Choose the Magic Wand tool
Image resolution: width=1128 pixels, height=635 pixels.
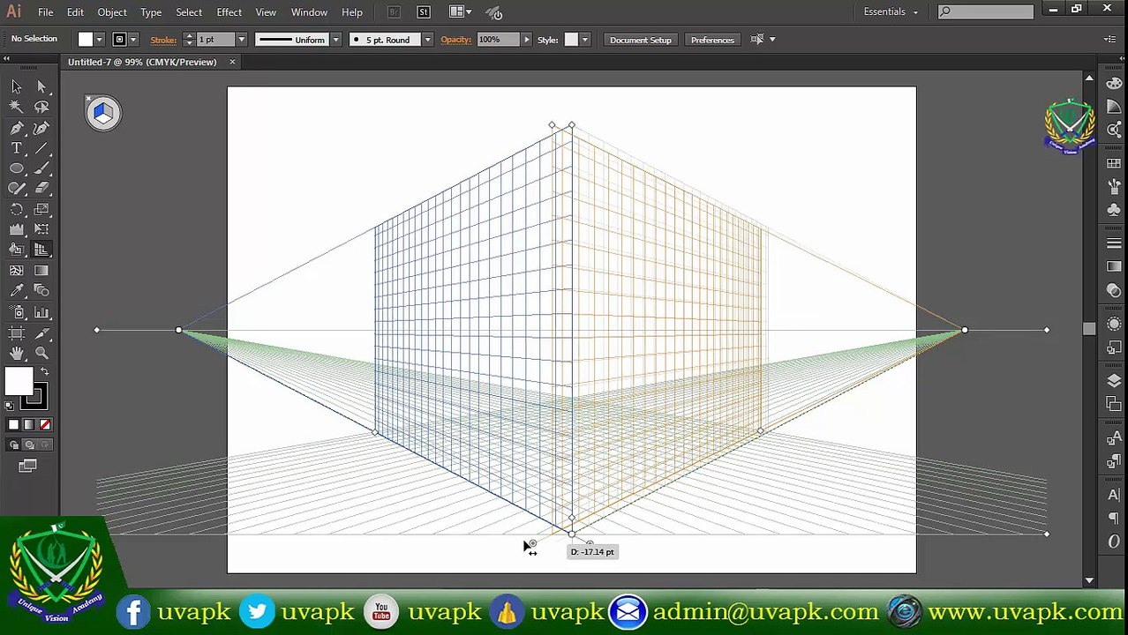(x=16, y=107)
